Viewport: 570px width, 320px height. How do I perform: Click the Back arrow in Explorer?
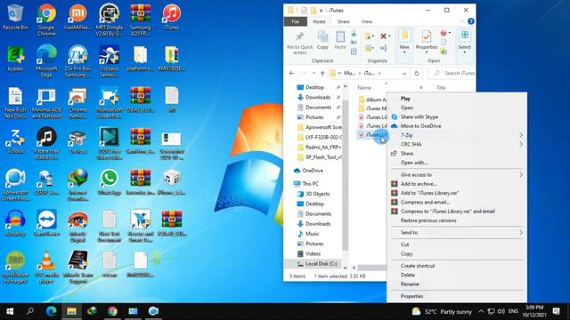pyautogui.click(x=292, y=73)
